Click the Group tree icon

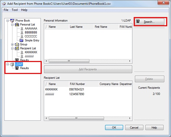pyautogui.click(x=17, y=44)
